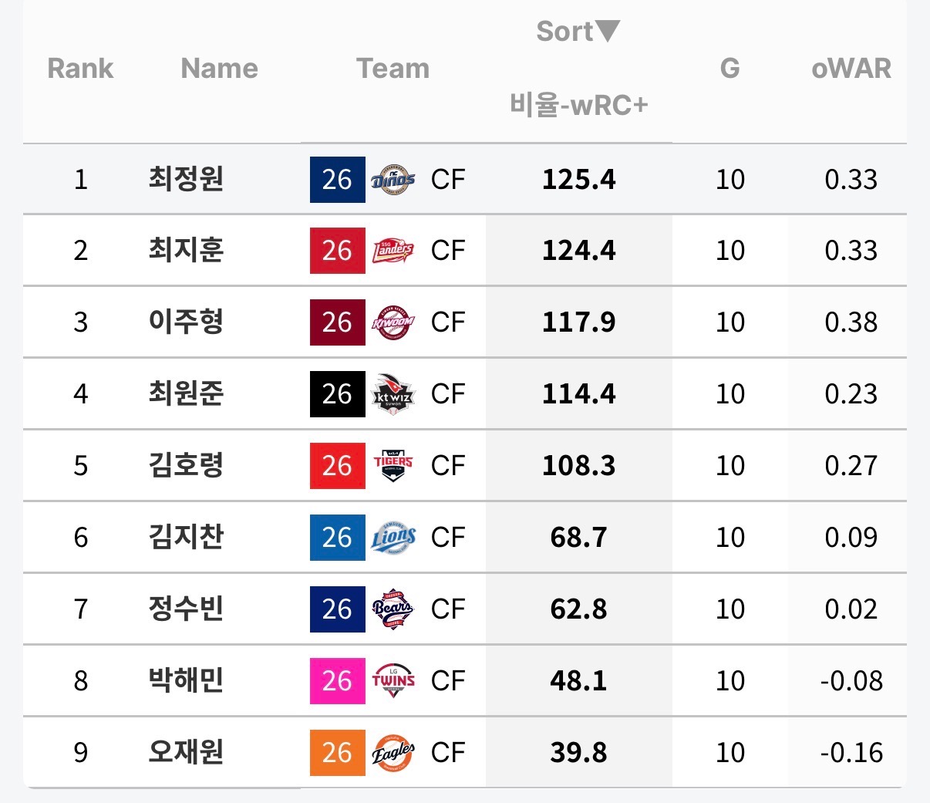Click the Samsung Lions team logo
Image resolution: width=930 pixels, height=803 pixels.
tap(393, 538)
